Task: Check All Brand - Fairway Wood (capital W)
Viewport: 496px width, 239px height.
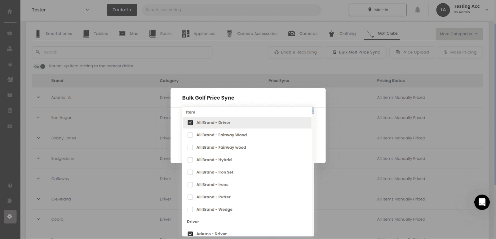Action: click(190, 135)
